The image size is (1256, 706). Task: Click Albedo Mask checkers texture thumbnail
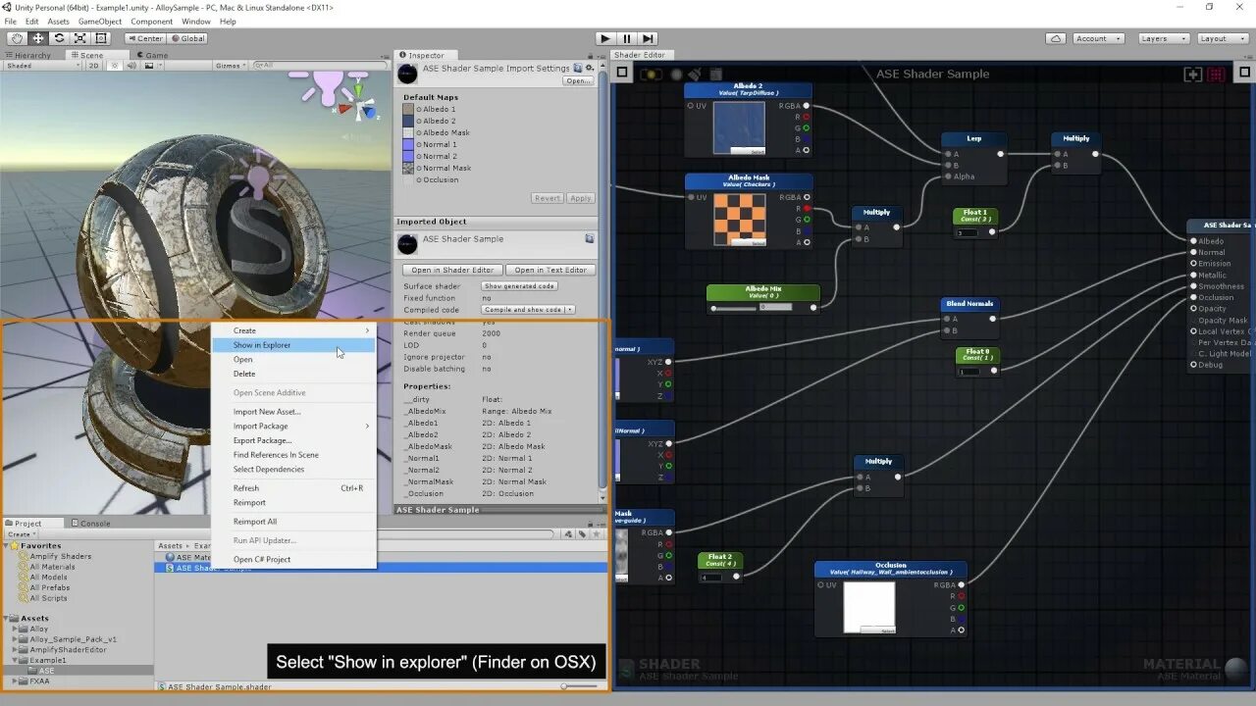point(738,219)
